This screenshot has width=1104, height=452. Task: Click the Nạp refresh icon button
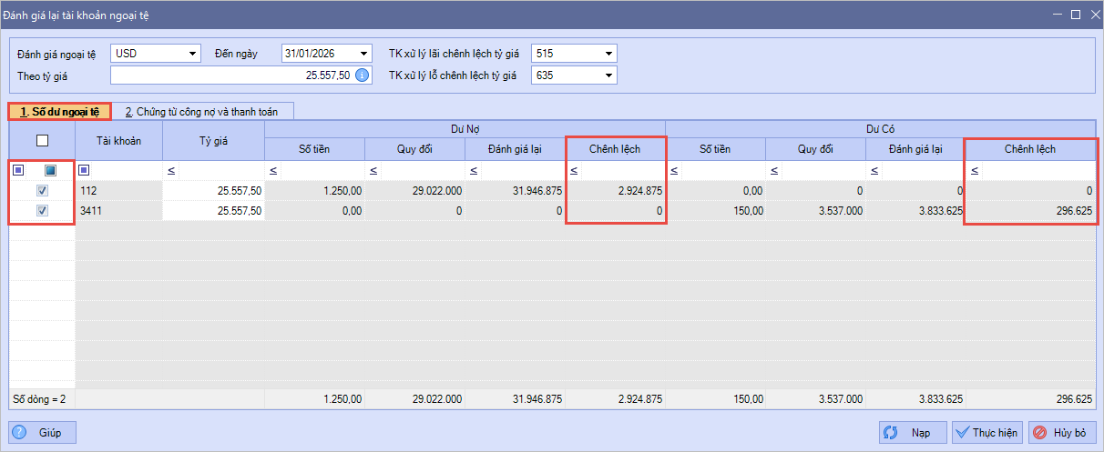[x=892, y=432]
